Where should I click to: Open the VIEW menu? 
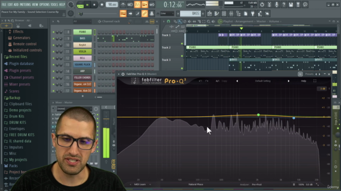(35, 5)
